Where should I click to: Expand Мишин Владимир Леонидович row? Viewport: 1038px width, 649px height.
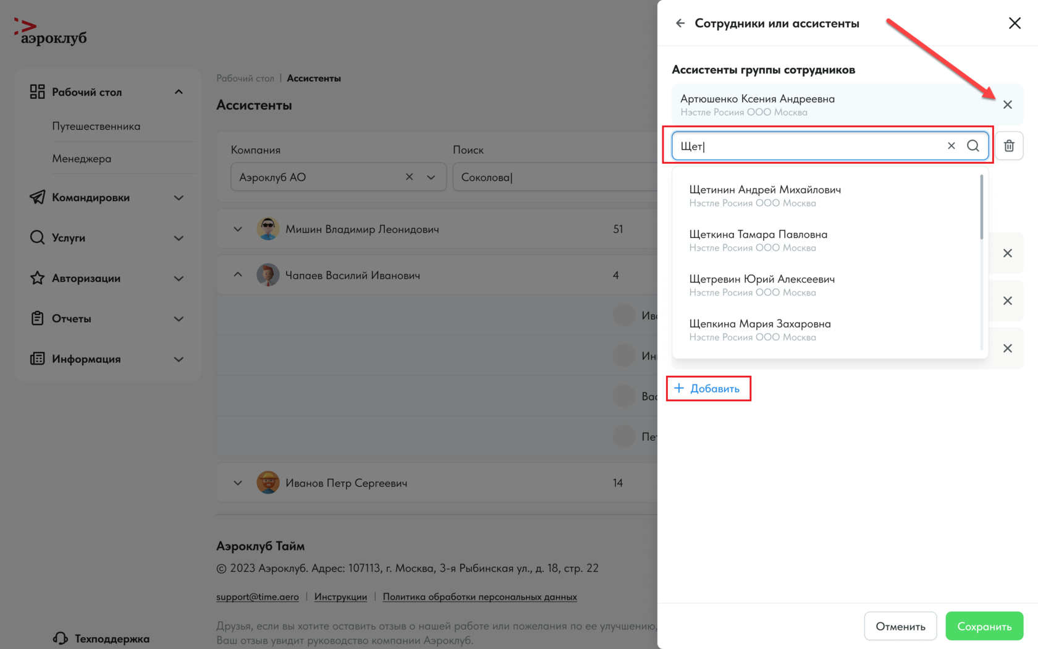pyautogui.click(x=238, y=229)
